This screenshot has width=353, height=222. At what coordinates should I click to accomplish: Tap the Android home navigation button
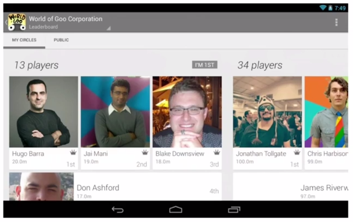[175, 209]
